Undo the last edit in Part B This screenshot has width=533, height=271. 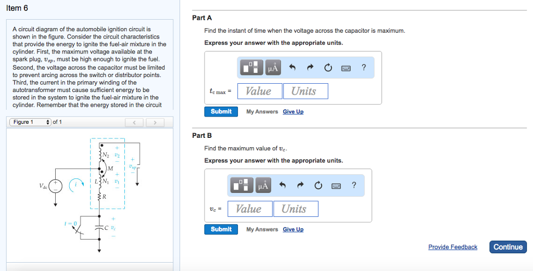tap(282, 185)
